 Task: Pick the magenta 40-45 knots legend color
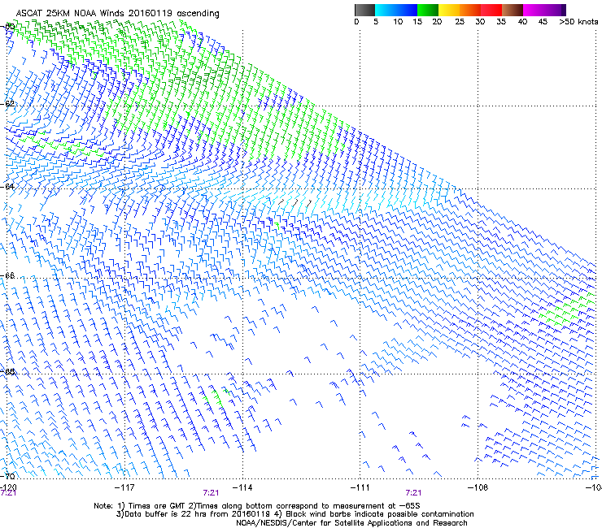click(x=534, y=10)
